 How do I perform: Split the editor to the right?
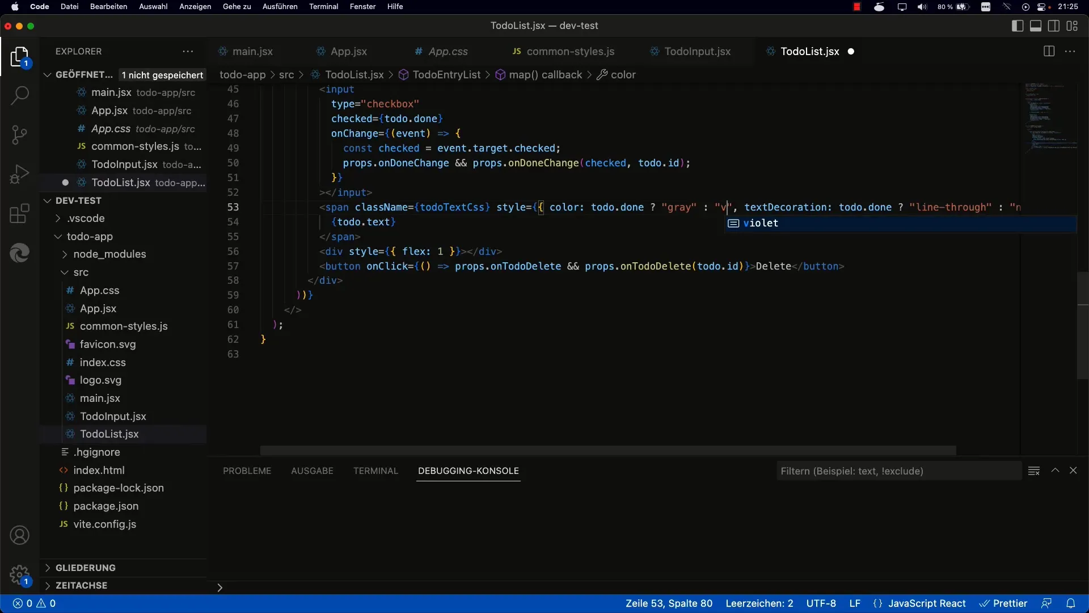(1049, 51)
